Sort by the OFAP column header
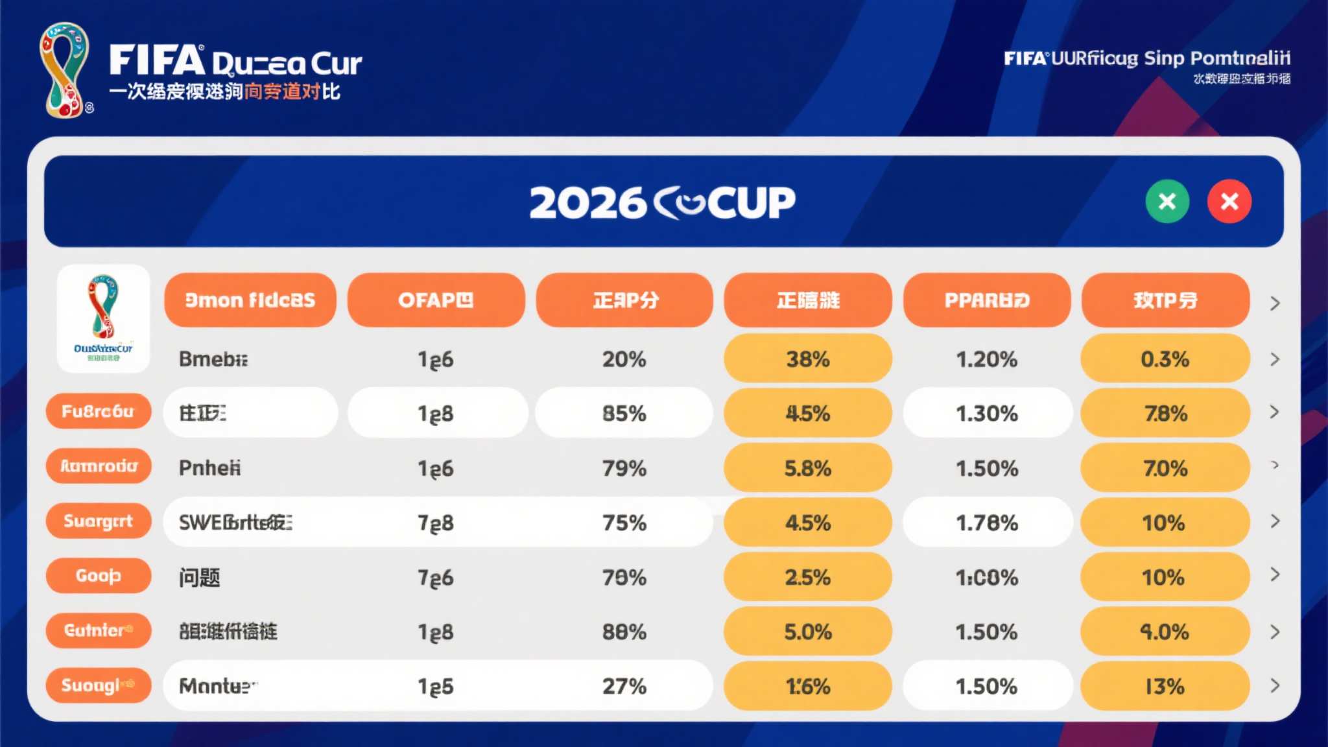The height and width of the screenshot is (747, 1328). tap(436, 300)
